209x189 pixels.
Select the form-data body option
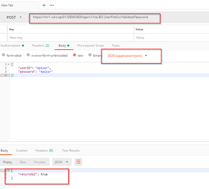coord(12,55)
